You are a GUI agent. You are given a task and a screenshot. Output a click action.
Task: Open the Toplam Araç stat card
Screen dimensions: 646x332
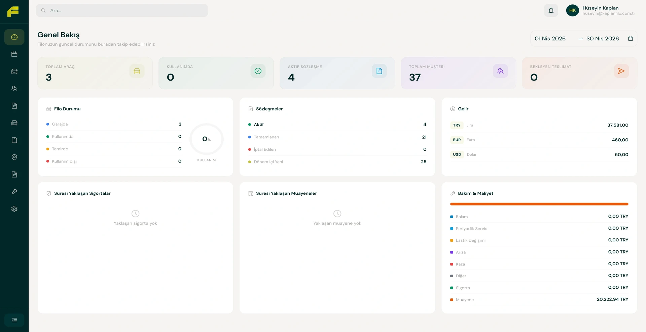pos(95,73)
